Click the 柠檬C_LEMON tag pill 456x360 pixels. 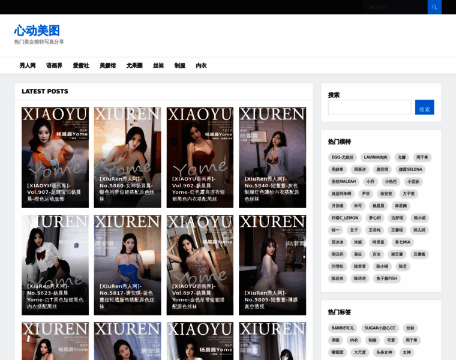(x=345, y=218)
